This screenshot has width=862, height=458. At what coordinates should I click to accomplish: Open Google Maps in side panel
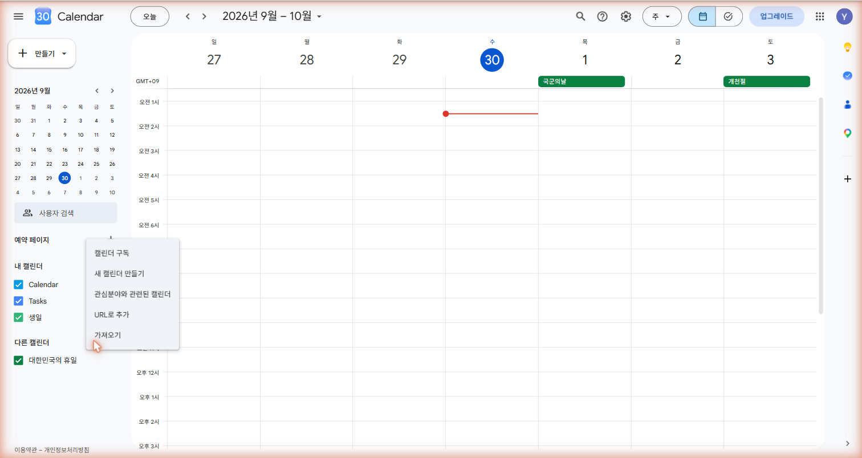[x=848, y=133]
